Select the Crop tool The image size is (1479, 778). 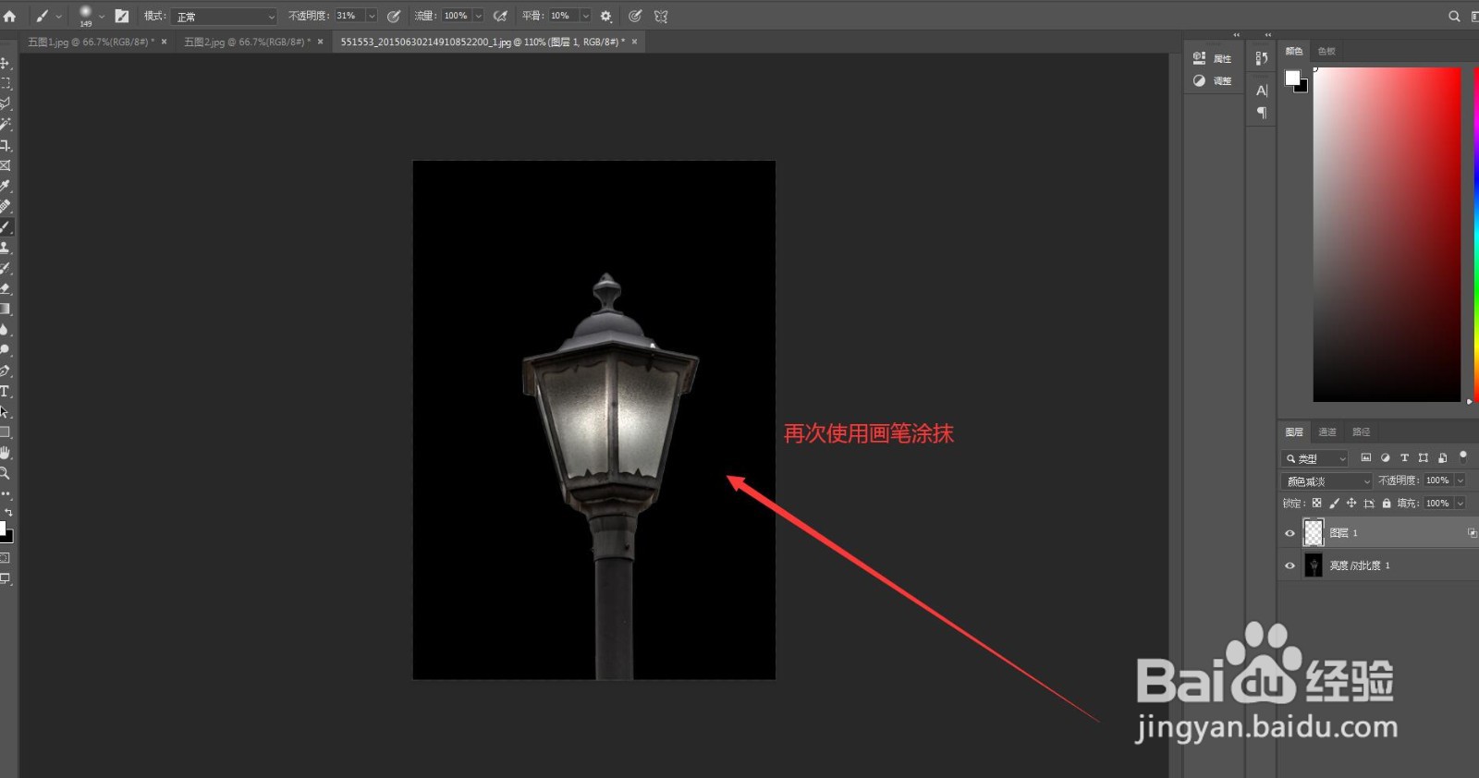point(6,145)
